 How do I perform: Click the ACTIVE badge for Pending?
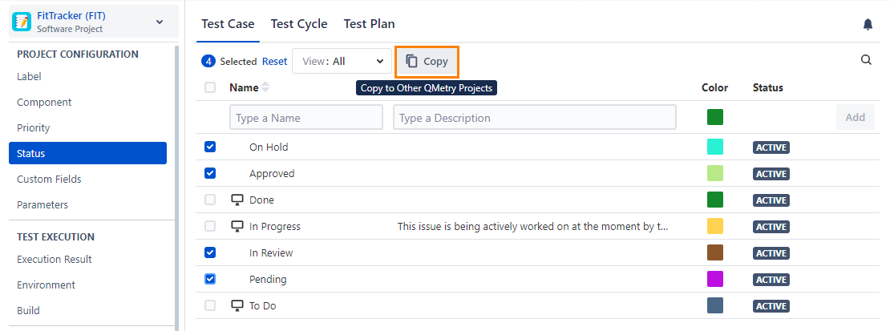click(x=771, y=280)
